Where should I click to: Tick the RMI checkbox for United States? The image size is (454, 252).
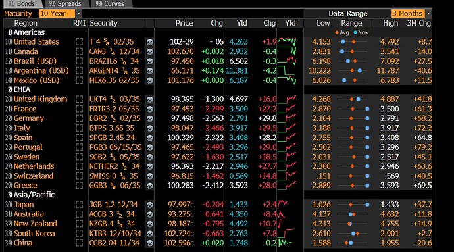click(80, 42)
